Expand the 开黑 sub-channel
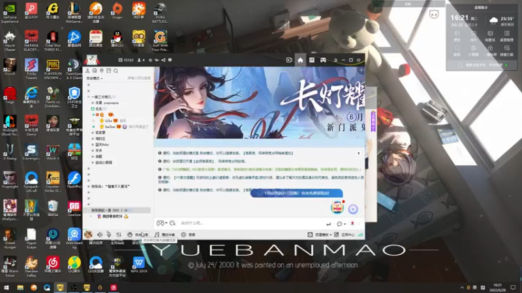This screenshot has height=293, width=522. 93,103
